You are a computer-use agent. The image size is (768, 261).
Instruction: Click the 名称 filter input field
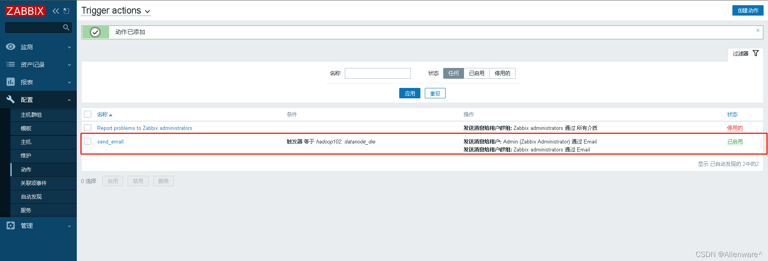click(378, 73)
